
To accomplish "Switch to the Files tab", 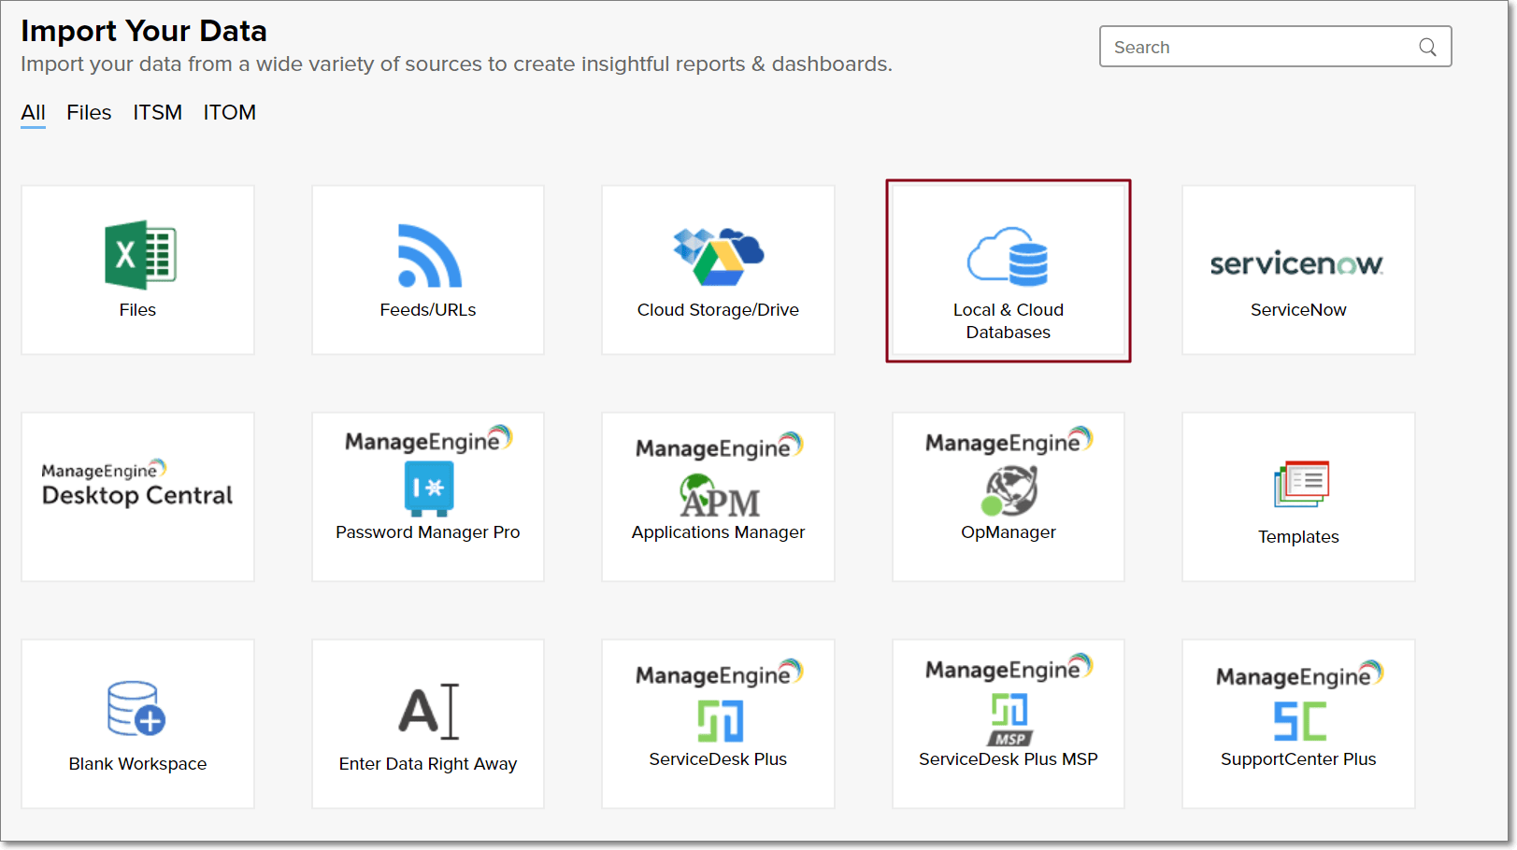I will tap(89, 113).
